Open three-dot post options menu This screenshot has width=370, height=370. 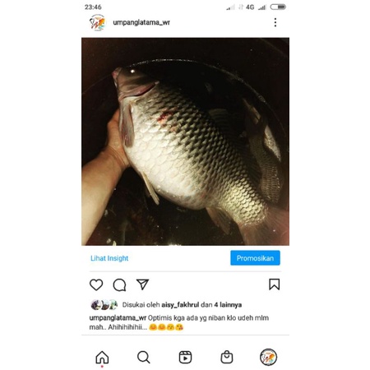[275, 22]
